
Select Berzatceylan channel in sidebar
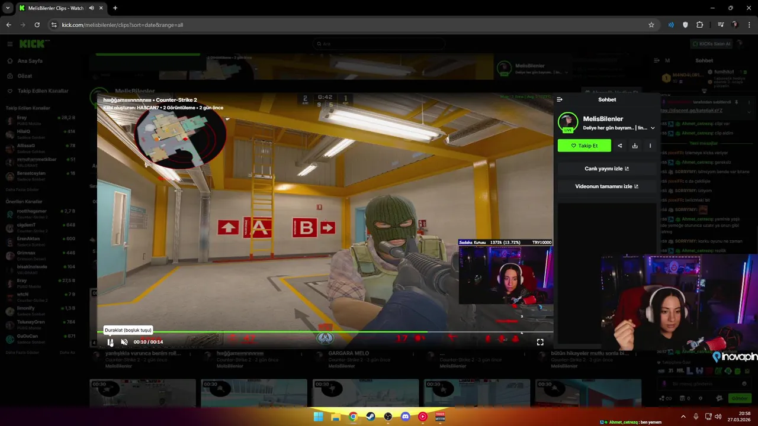[40, 175]
